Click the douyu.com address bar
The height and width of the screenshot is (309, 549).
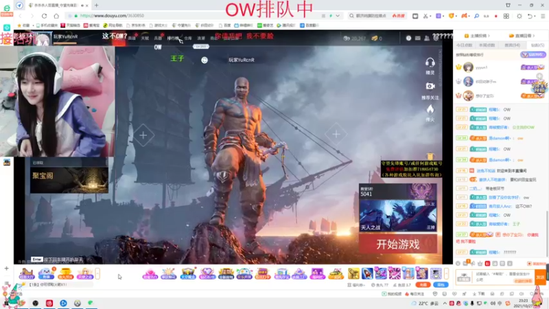[x=196, y=16]
